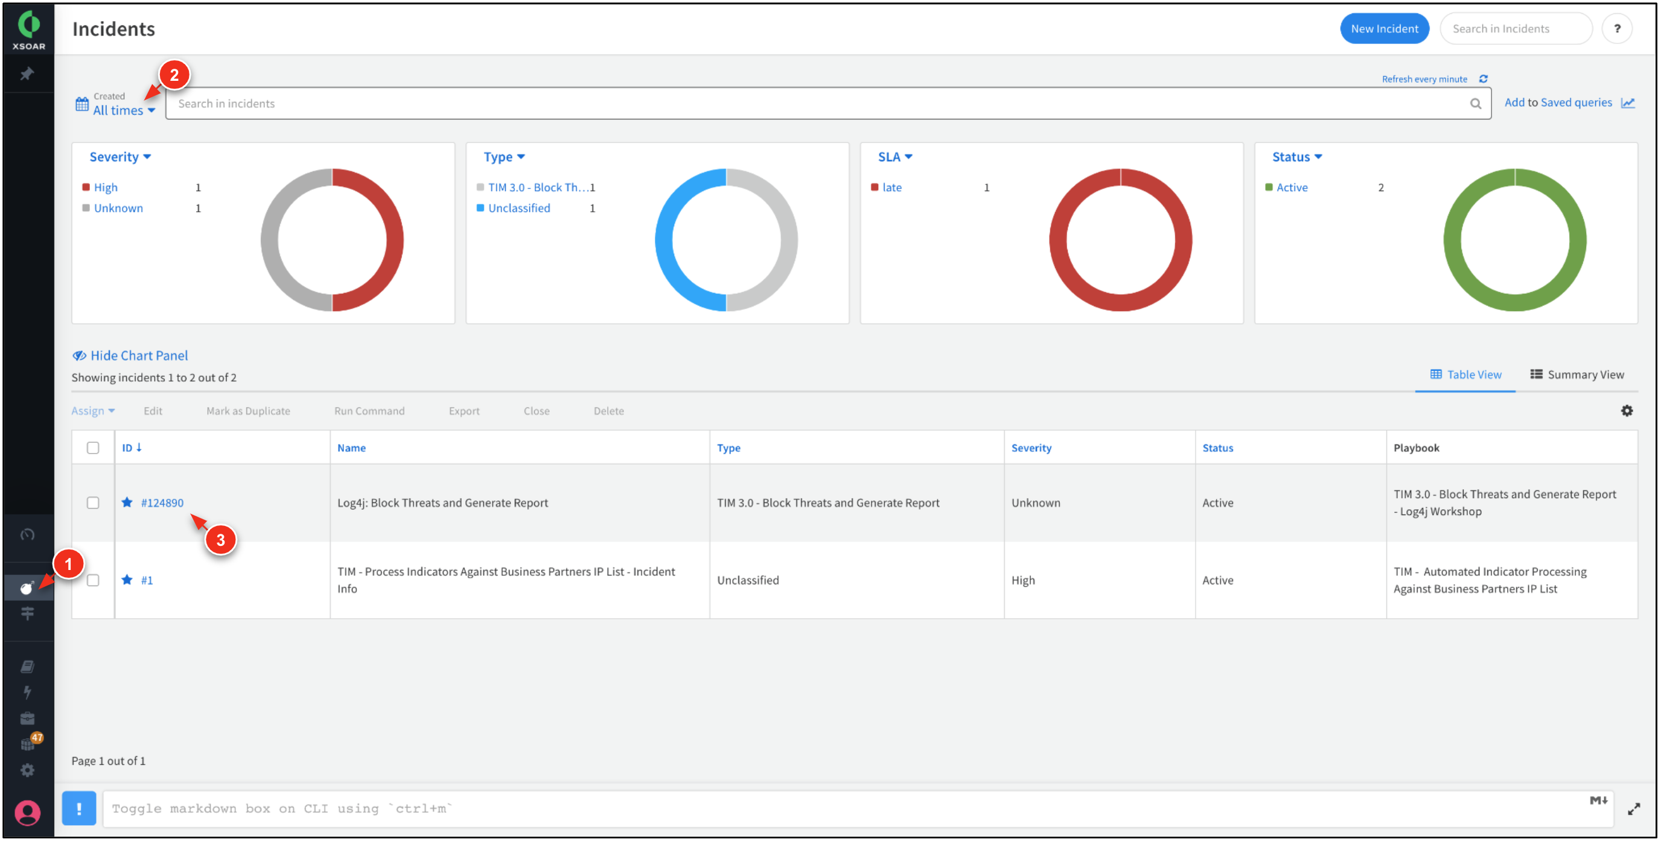Click Add to Saved queries link
This screenshot has width=1661, height=842.
point(1557,103)
